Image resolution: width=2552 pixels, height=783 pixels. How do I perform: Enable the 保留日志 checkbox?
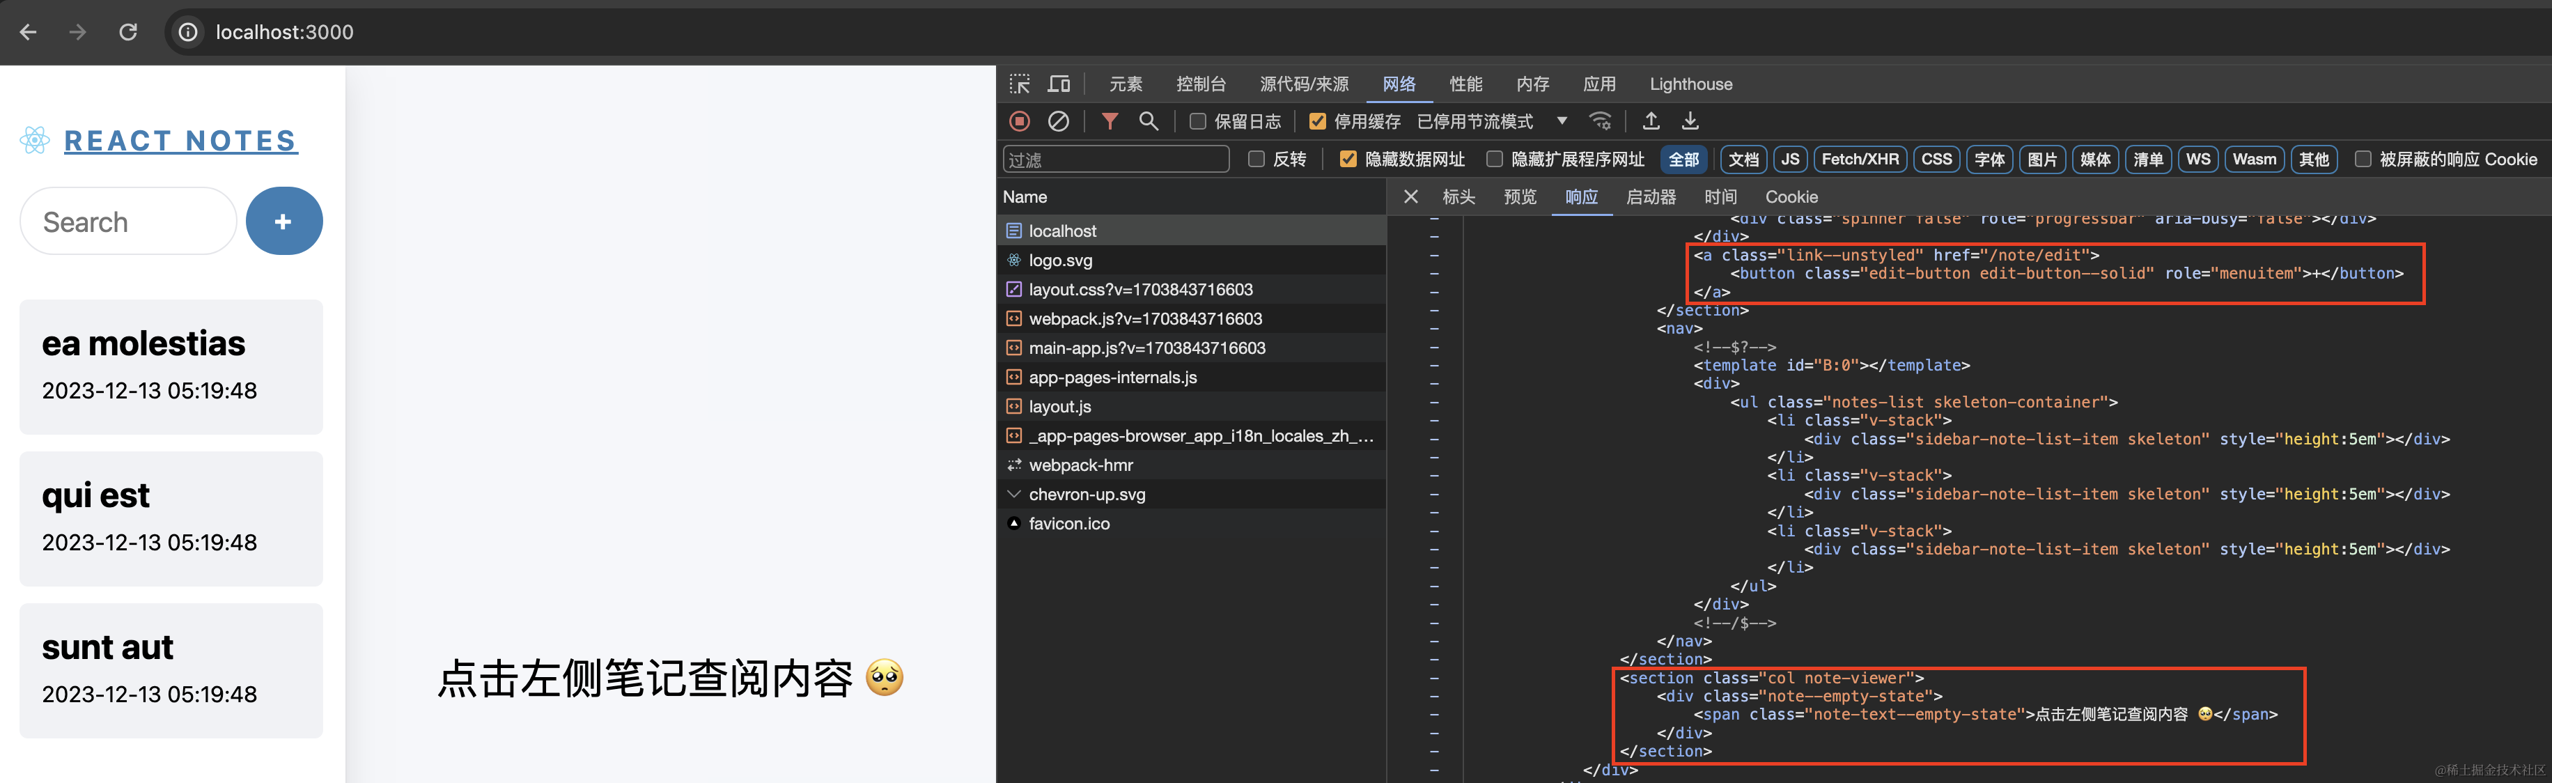pos(1198,121)
